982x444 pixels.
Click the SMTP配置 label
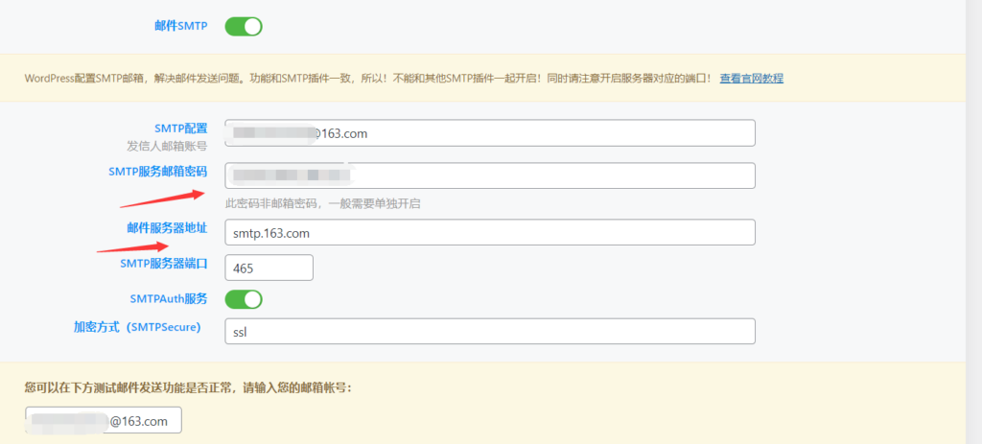point(181,129)
